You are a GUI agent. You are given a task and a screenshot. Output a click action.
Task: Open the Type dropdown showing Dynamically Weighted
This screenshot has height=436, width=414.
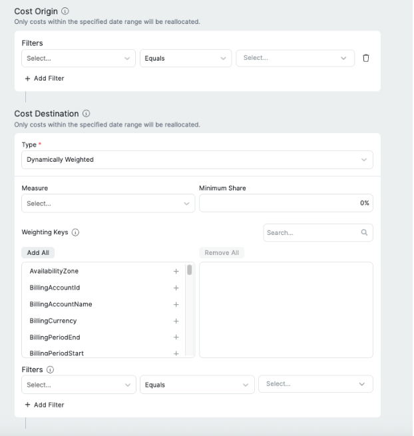[197, 160]
